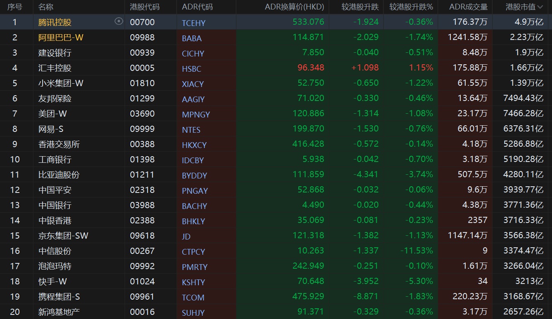Click the sort arrow on 港股市值 header
Image resolution: width=552 pixels, height=319 pixels.
coord(540,7)
